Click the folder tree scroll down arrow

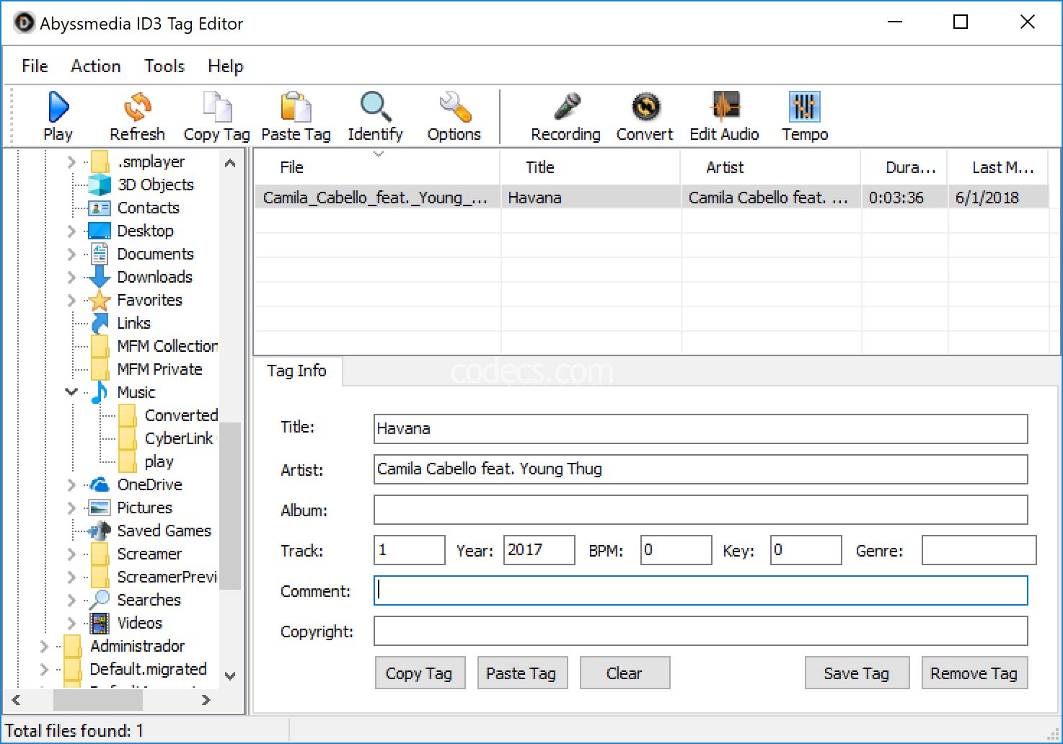230,676
